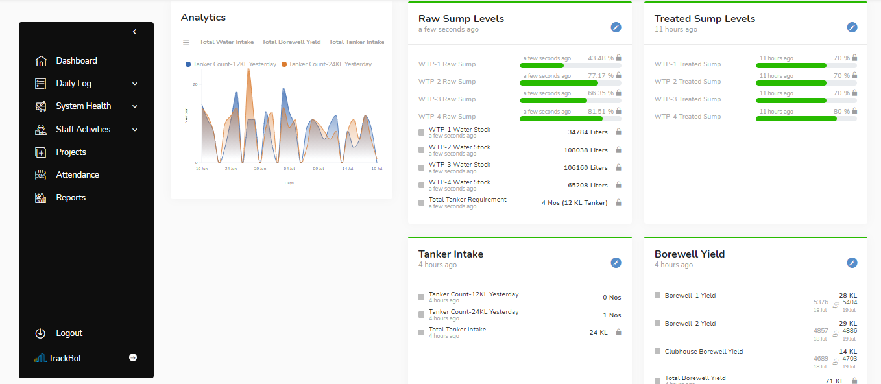The image size is (881, 384).
Task: Switch to Total Borewell Yield tab
Action: point(291,42)
